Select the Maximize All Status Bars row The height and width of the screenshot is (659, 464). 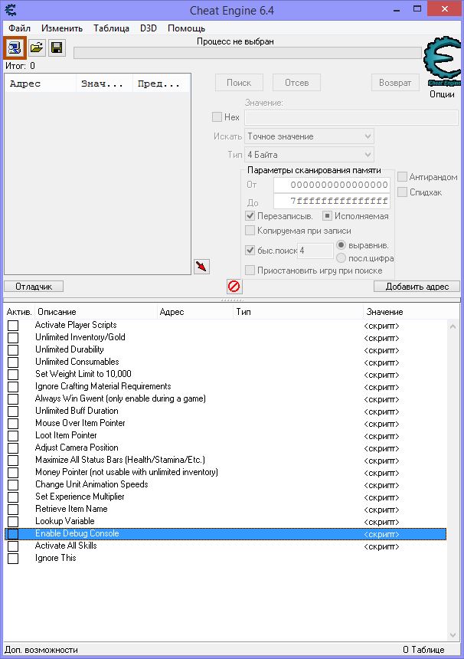[225, 460]
